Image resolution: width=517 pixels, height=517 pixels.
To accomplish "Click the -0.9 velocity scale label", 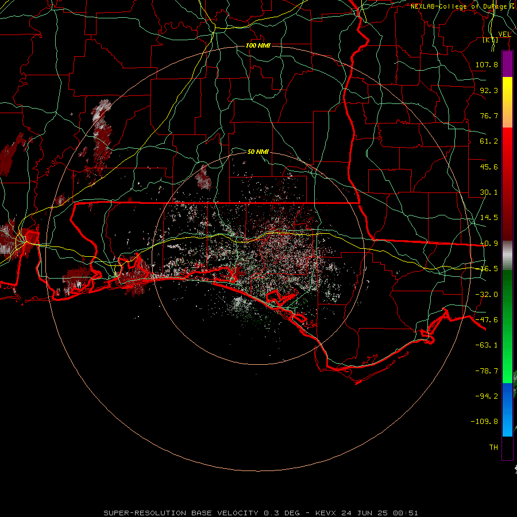I will [x=489, y=244].
